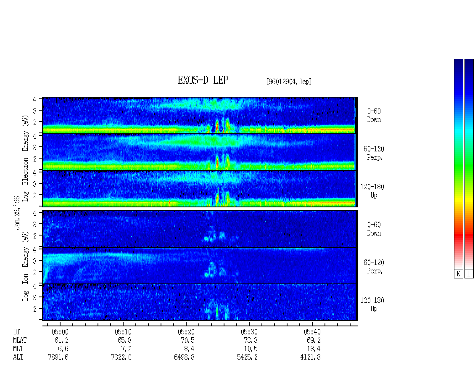Click the 05:30 UT time label

tap(249, 332)
